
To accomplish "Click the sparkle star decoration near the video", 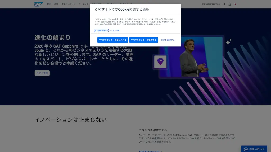I will tap(228, 42).
